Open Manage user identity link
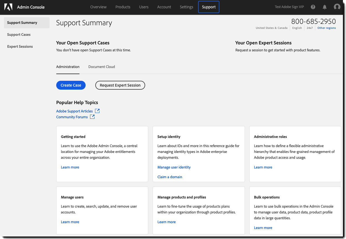Screen dimensions: 346x239 coord(174,167)
